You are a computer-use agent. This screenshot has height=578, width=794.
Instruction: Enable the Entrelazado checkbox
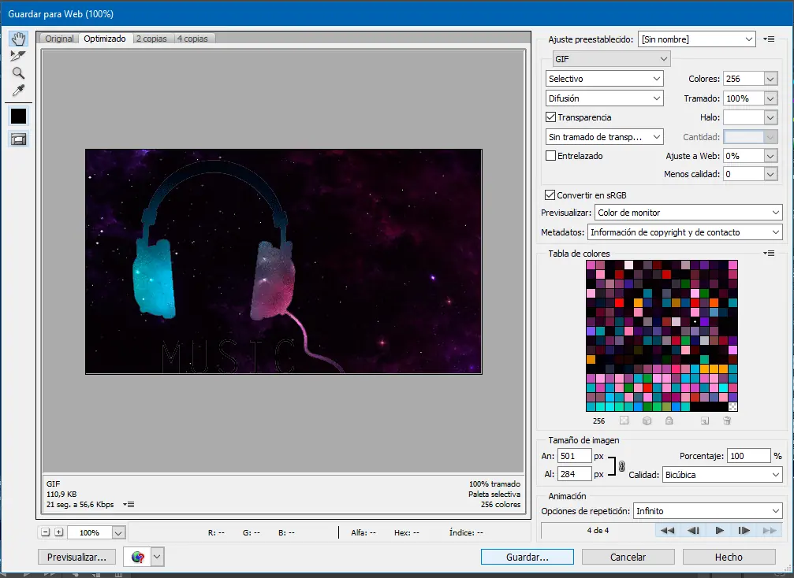tap(551, 156)
